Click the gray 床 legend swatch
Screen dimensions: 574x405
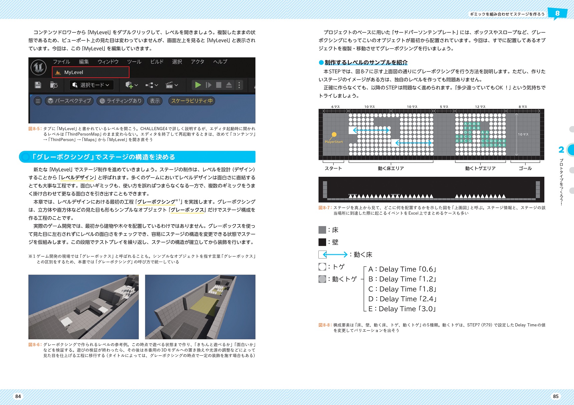[322, 230]
